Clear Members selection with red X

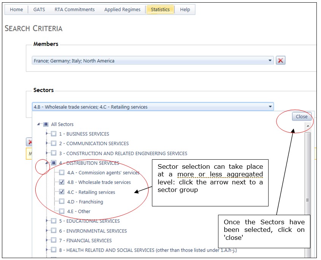[x=280, y=60]
